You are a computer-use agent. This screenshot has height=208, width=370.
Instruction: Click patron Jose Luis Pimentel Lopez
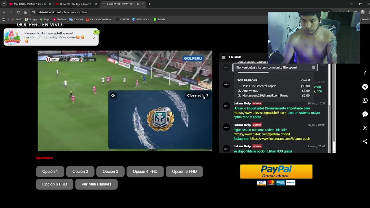[x=259, y=86]
